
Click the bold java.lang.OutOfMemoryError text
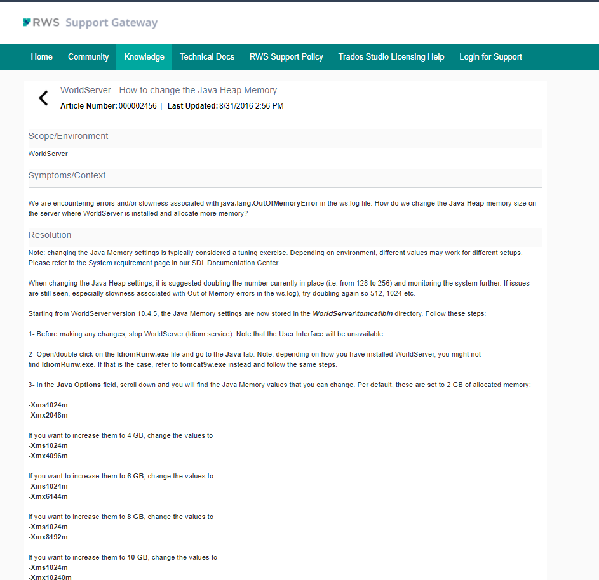click(269, 204)
